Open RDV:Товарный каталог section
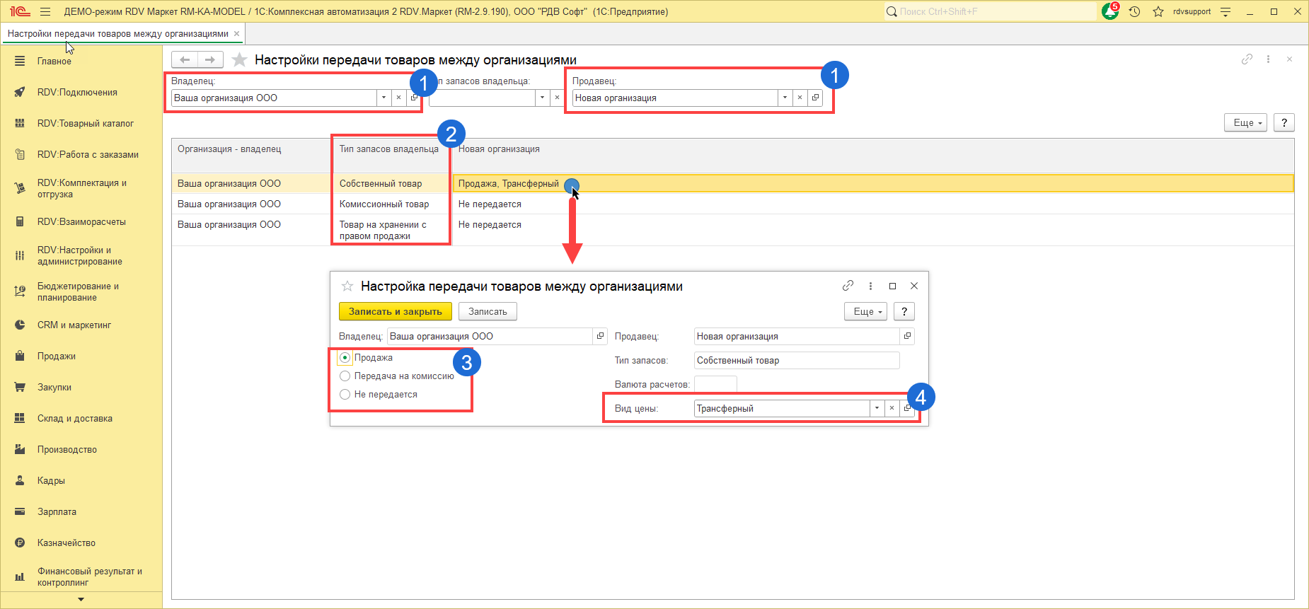This screenshot has width=1309, height=609. 85,124
